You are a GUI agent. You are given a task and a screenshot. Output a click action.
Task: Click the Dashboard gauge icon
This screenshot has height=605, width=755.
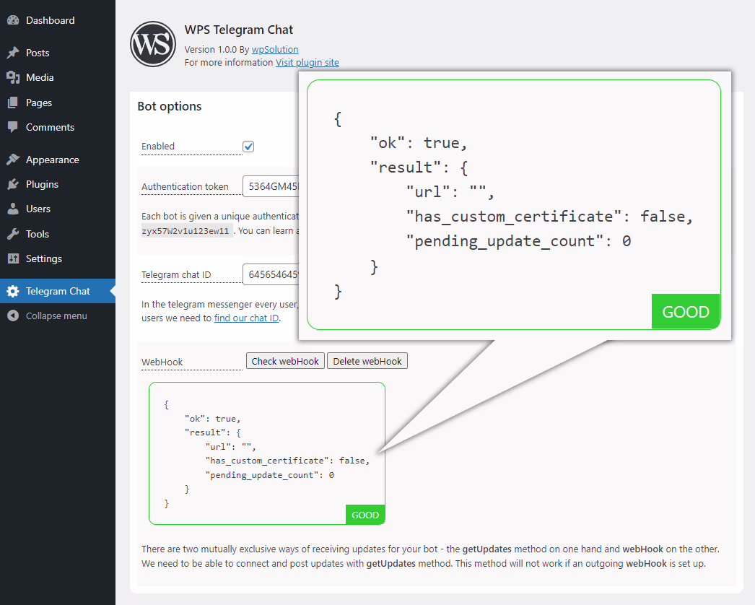pos(12,21)
